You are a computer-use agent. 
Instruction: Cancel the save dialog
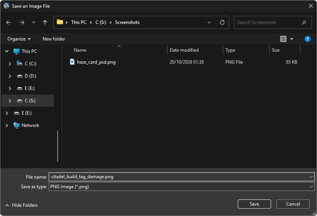(293, 204)
